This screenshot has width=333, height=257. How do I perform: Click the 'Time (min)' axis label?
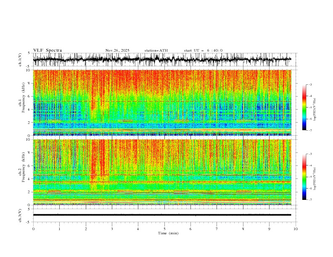click(x=168, y=233)
